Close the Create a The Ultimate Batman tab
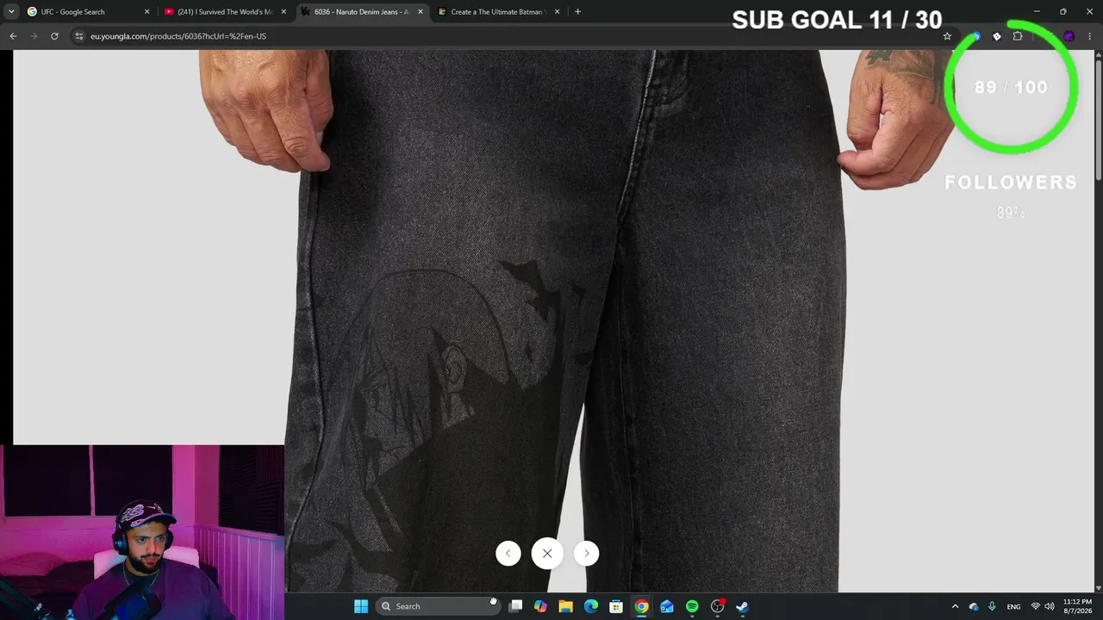The image size is (1103, 620). tap(558, 12)
